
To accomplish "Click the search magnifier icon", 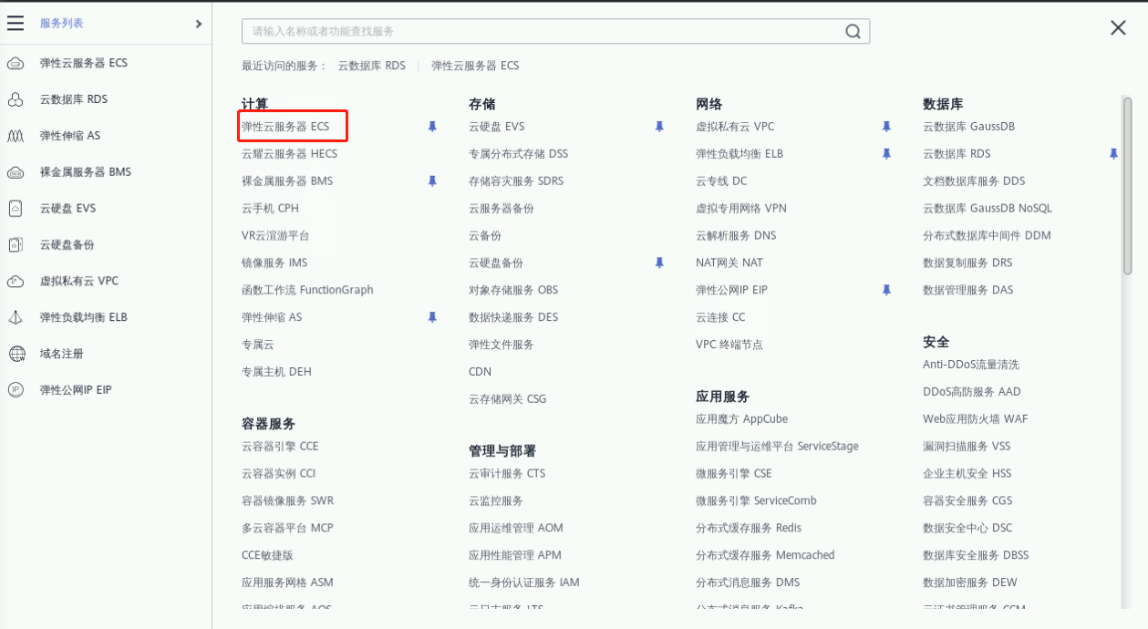I will [853, 31].
